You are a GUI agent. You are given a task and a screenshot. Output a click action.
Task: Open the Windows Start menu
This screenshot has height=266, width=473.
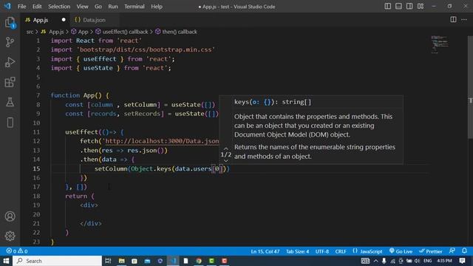point(6,261)
